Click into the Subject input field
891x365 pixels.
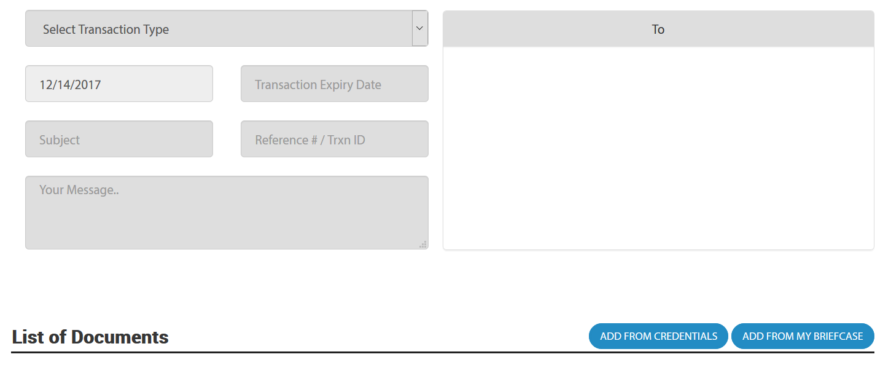[119, 139]
